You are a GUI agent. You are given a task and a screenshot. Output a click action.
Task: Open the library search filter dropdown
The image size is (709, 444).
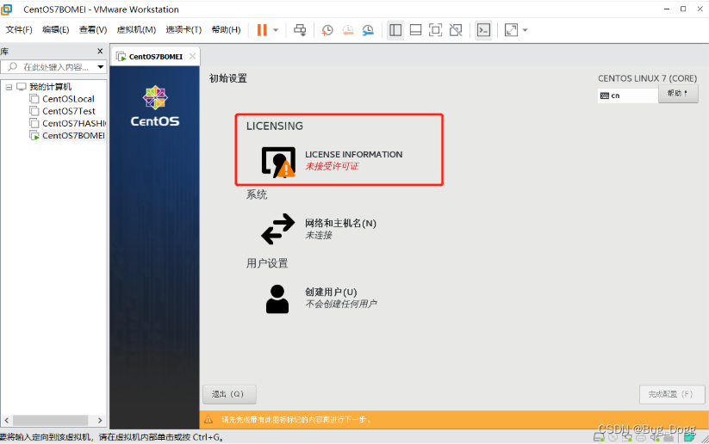(101, 67)
